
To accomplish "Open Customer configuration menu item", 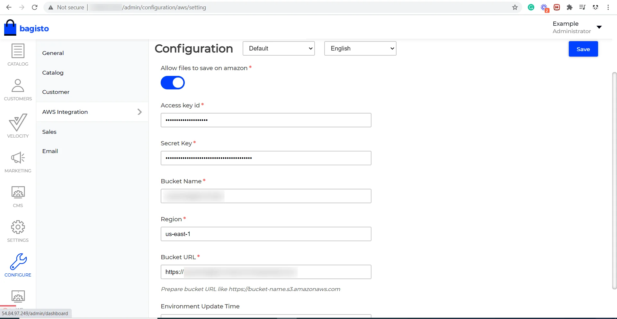I will click(x=56, y=92).
